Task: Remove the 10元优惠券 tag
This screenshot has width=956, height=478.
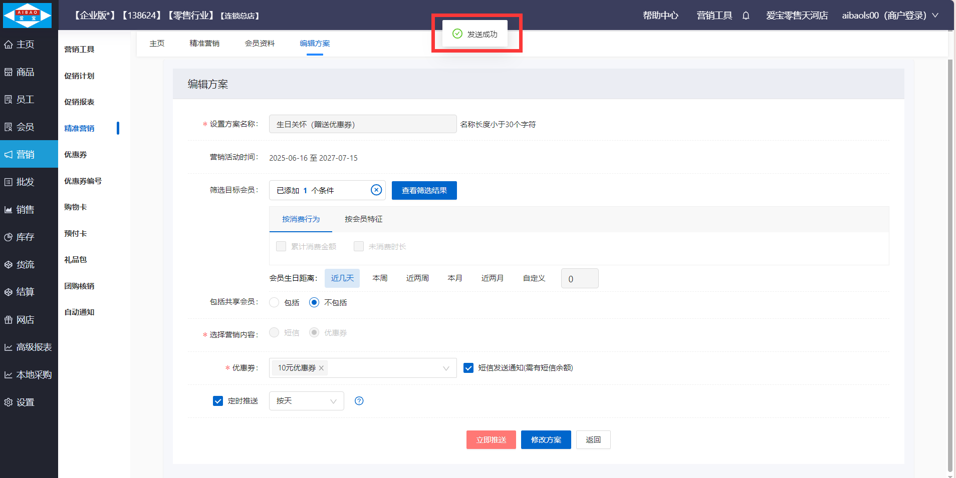Action: (322, 368)
